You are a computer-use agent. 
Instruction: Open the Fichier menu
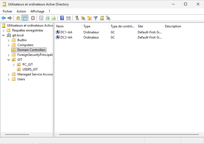[x=7, y=11]
